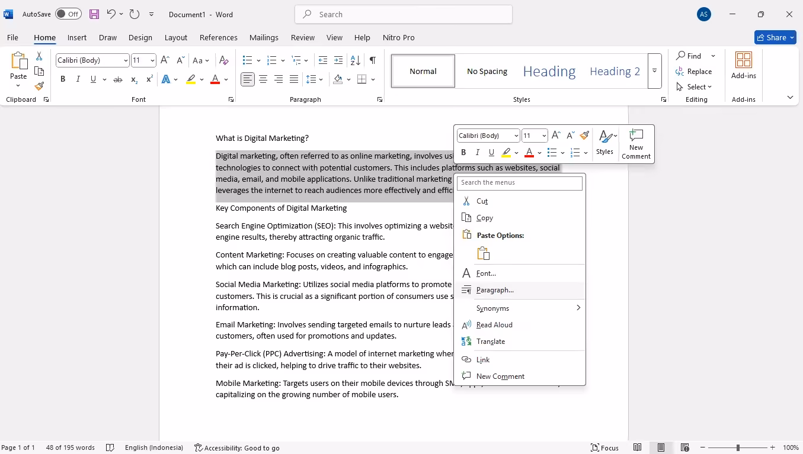
Task: Toggle Italic in floating mini toolbar
Action: [x=478, y=153]
